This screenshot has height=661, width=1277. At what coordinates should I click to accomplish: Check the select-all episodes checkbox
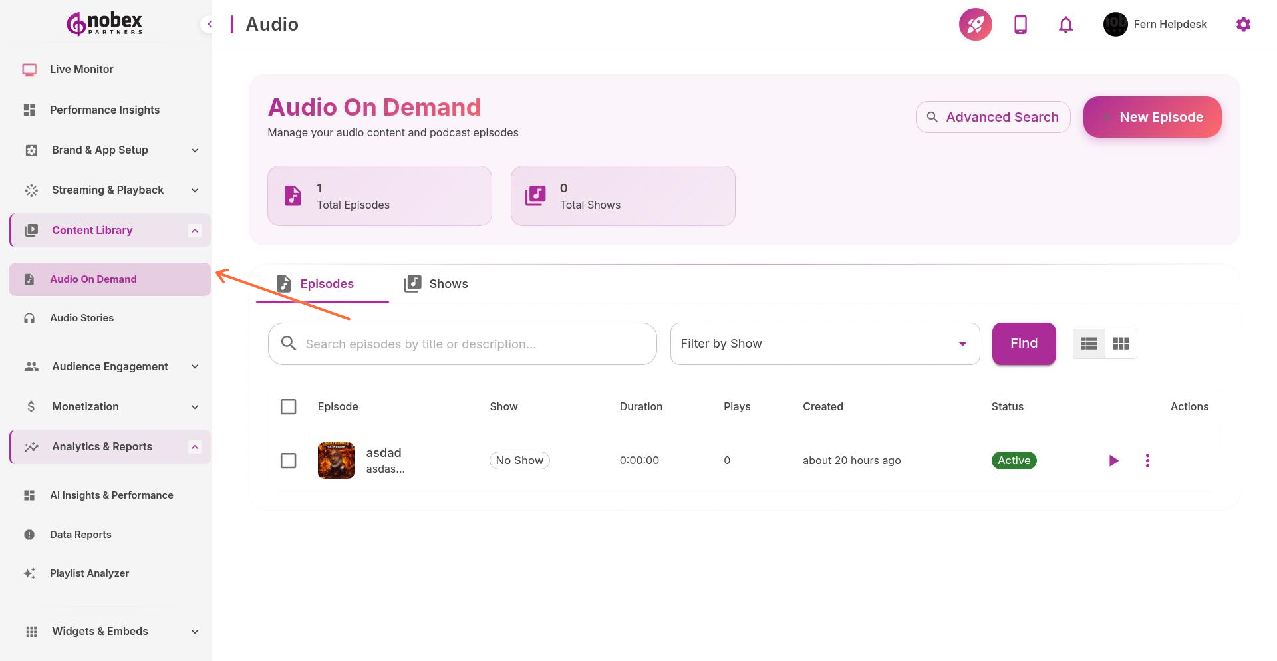pyautogui.click(x=288, y=406)
